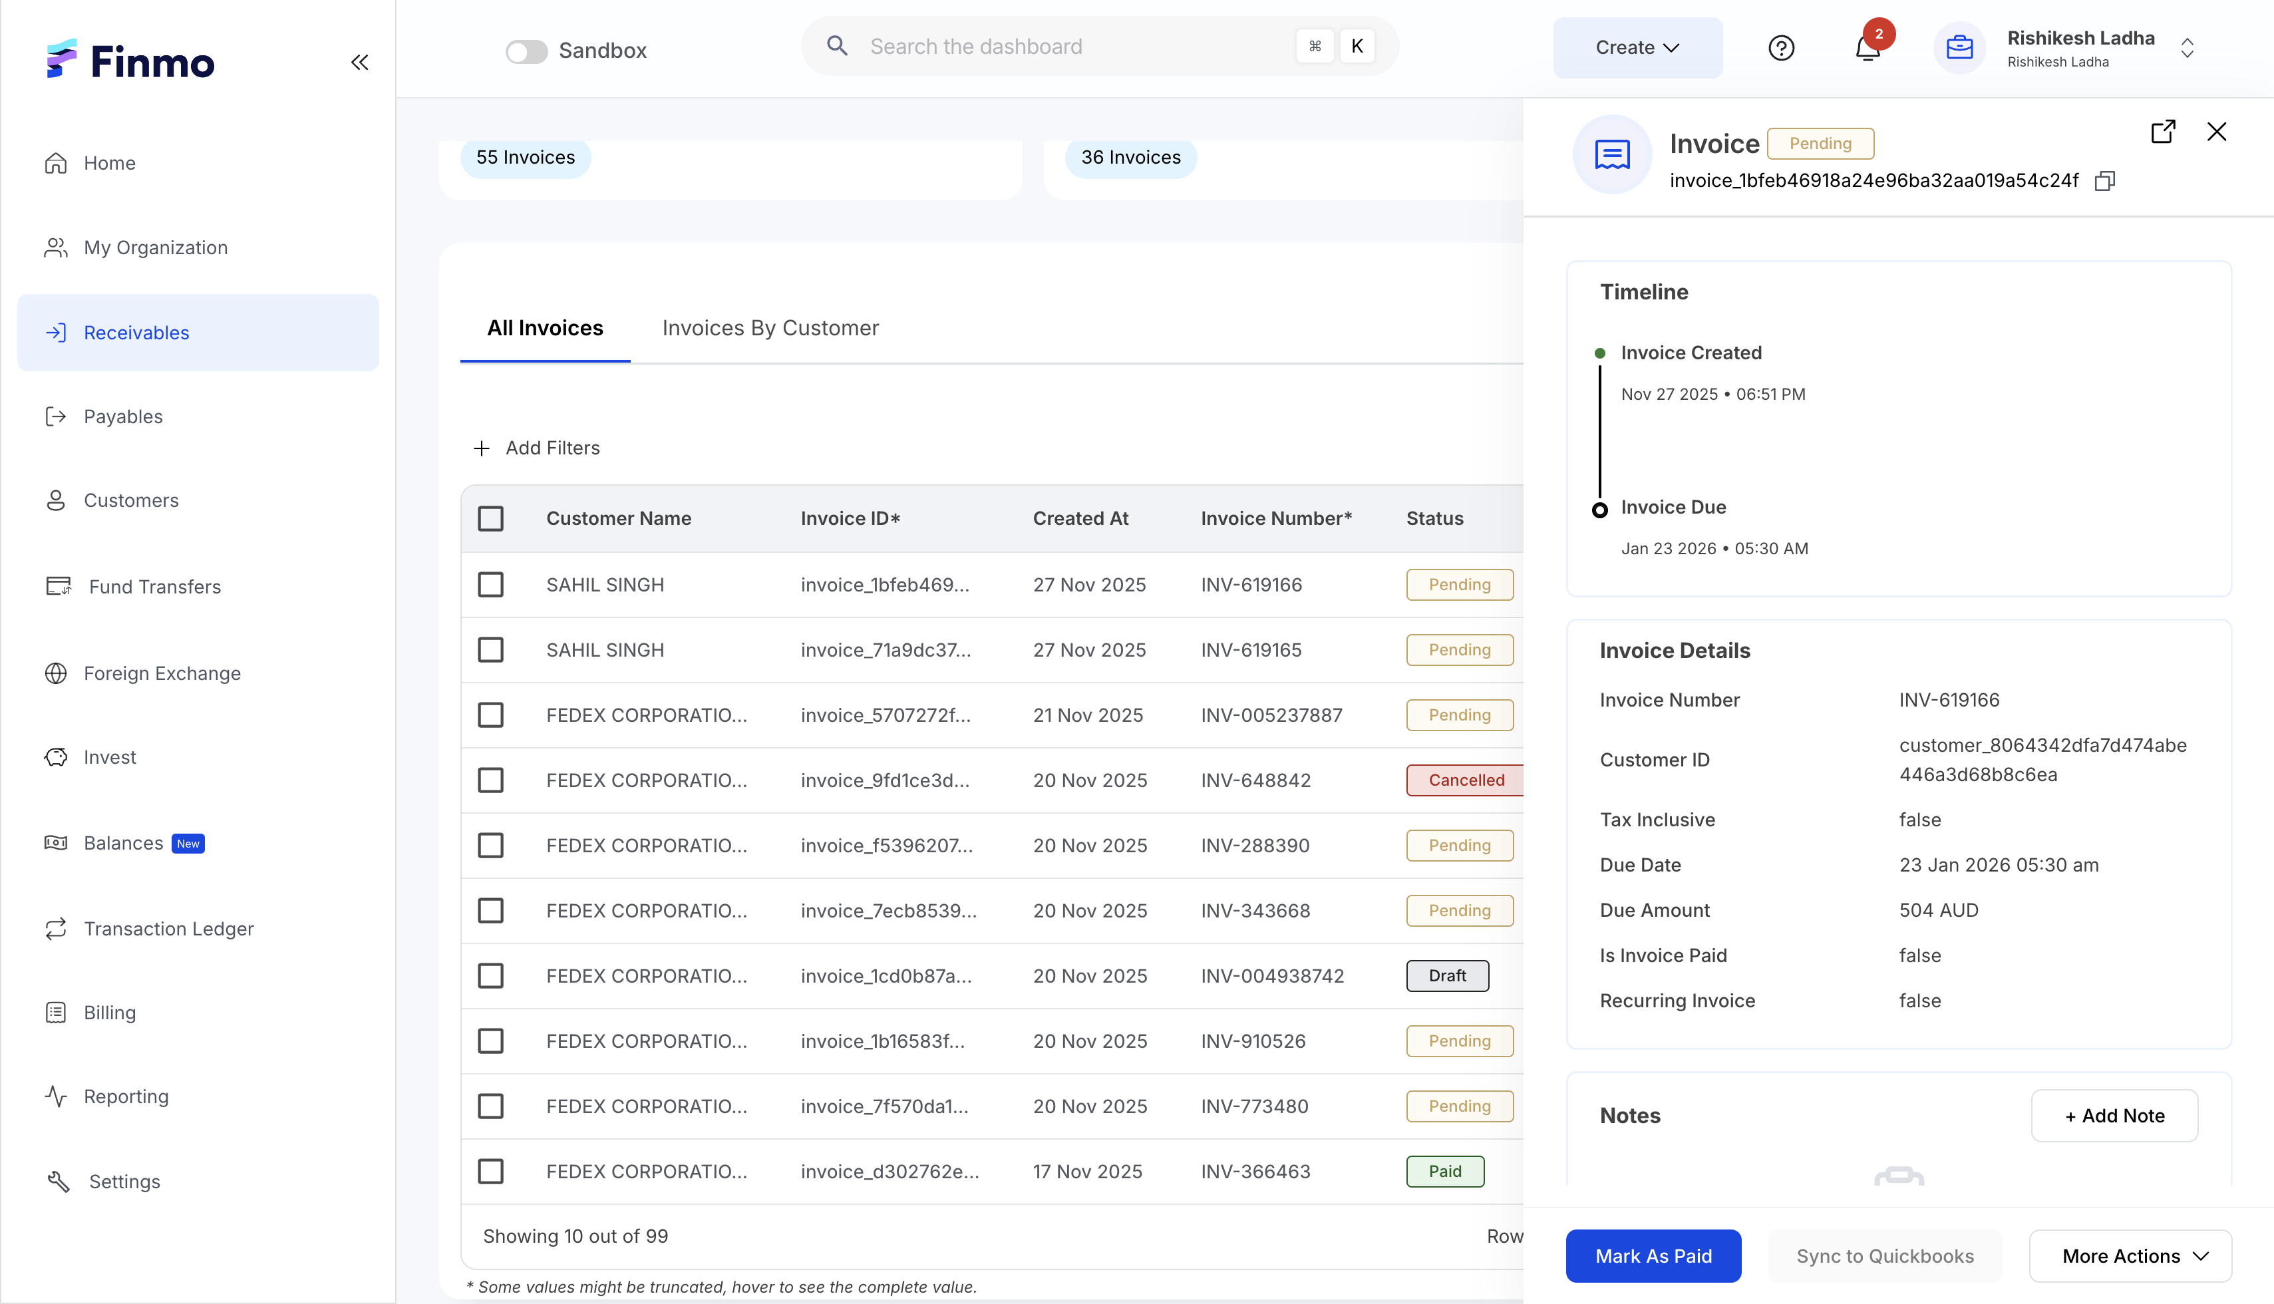Expand the Create dropdown

pyautogui.click(x=1637, y=47)
